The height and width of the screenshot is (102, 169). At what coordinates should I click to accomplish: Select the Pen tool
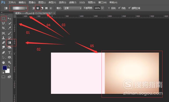point(3,53)
